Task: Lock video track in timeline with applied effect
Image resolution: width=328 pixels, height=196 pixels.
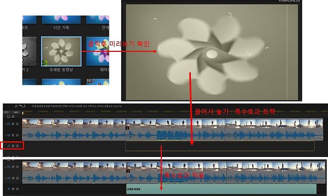Action: click(17, 167)
